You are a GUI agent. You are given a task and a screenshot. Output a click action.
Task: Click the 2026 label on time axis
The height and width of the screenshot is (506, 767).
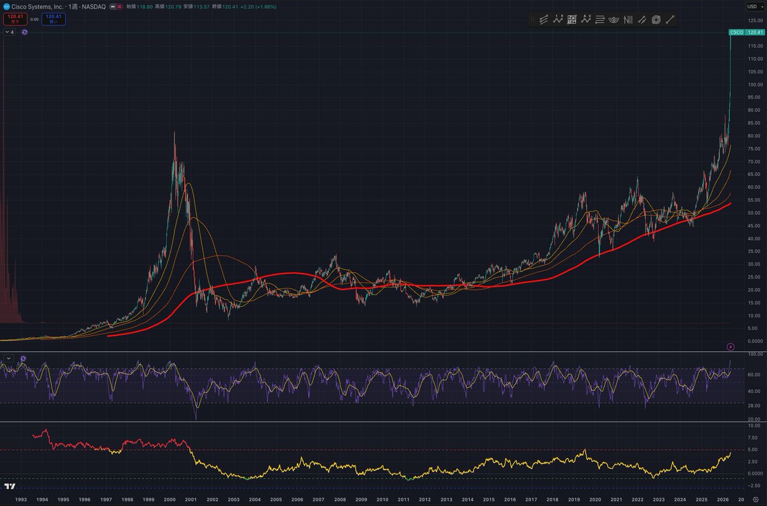722,500
